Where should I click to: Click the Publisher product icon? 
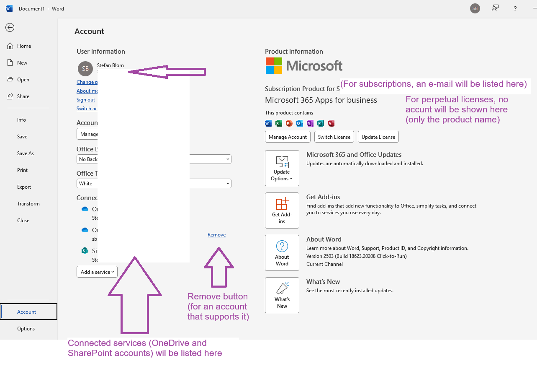321,123
